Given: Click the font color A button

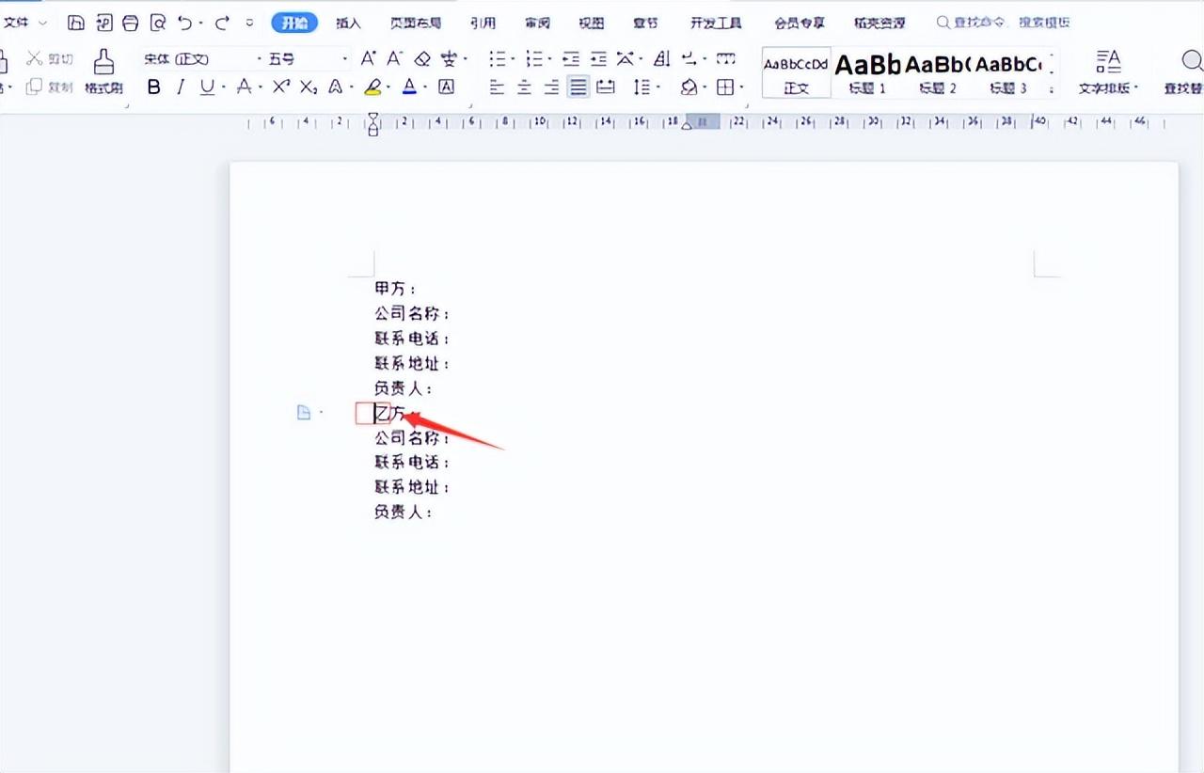Looking at the screenshot, I should (409, 87).
